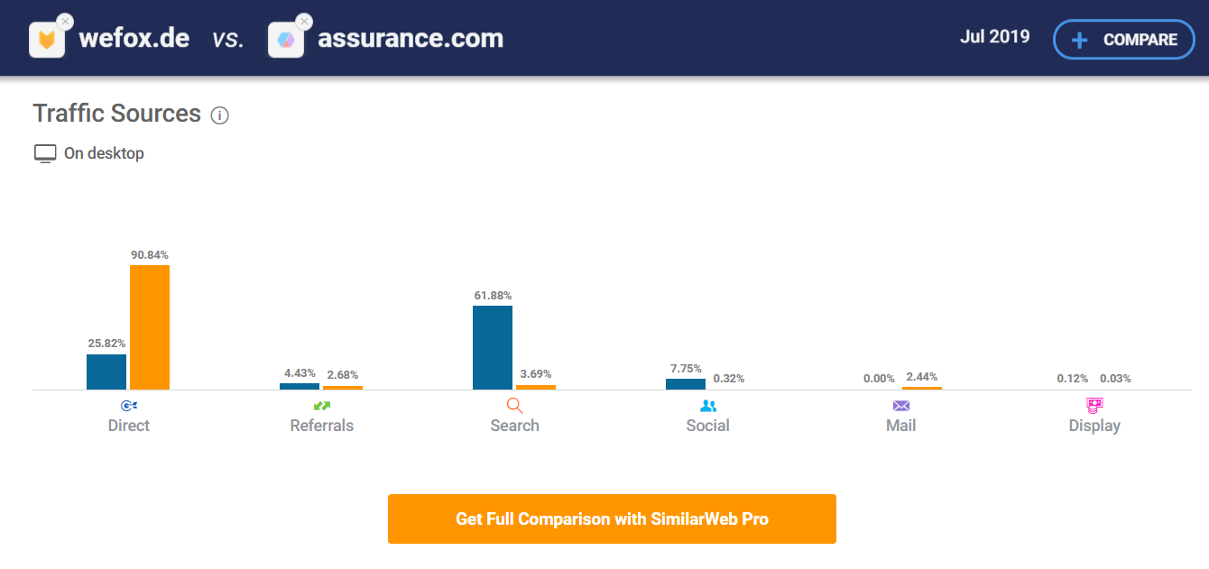This screenshot has height=569, width=1209.
Task: Click the Compare button
Action: click(x=1123, y=40)
